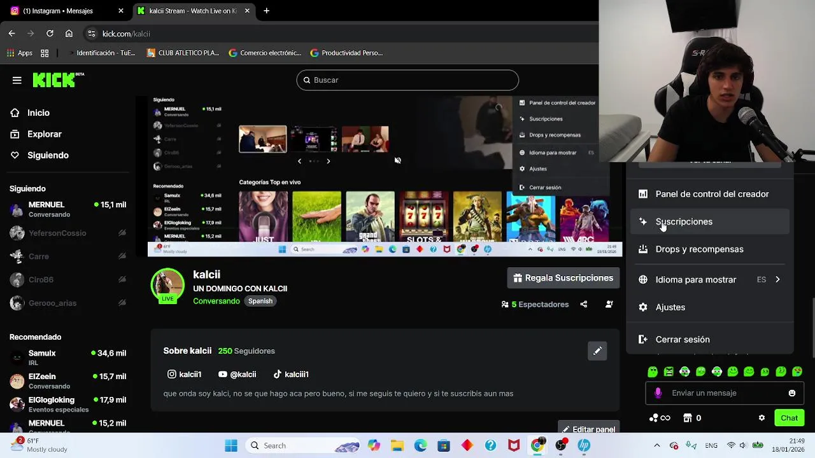
Task: Go to the next carousel stream in video
Action: tap(329, 162)
